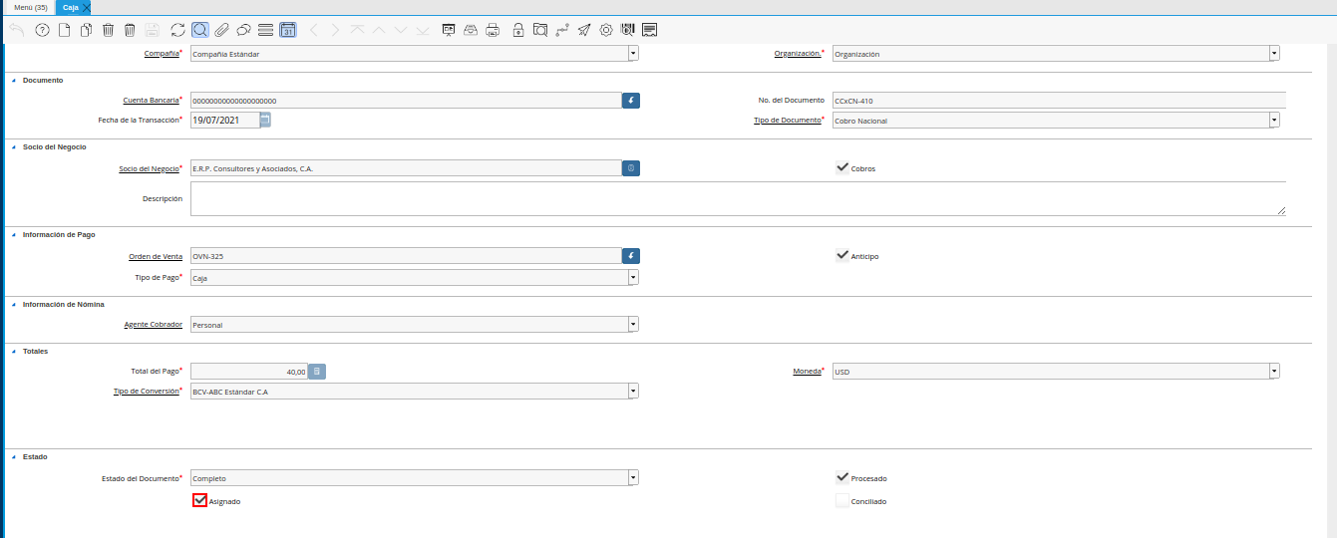Screen dimensions: 1337x538
Task: Open the report presentation-screen icon
Action: [x=449, y=30]
